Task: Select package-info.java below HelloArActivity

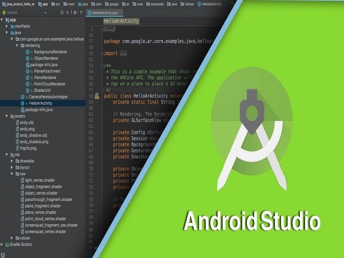Action: tap(37, 110)
